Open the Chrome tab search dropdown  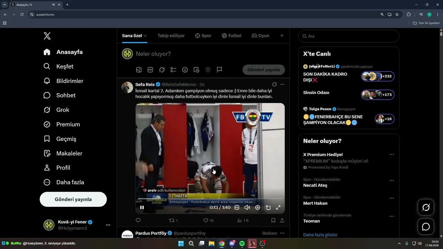coord(5,5)
